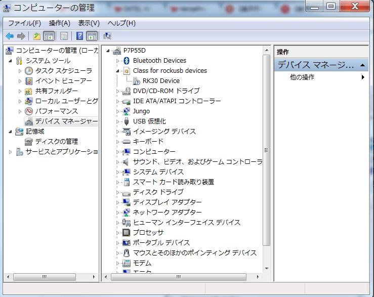The width and height of the screenshot is (374, 297).
Task: Click the ディスクの管理 disk icon
Action: pos(29,142)
